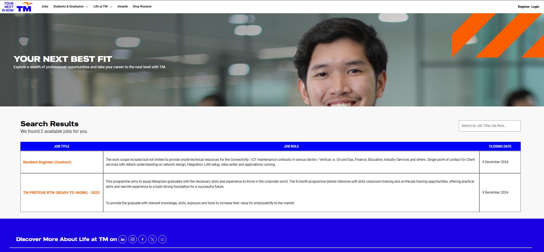
Task: Open TM's Instagram page icon
Action: point(132,239)
